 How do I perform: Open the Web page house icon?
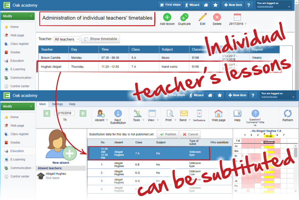[219, 114]
